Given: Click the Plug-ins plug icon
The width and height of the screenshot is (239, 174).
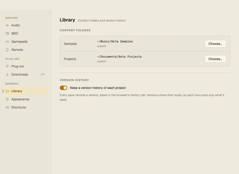Looking at the screenshot, I should pyautogui.click(x=7, y=66).
